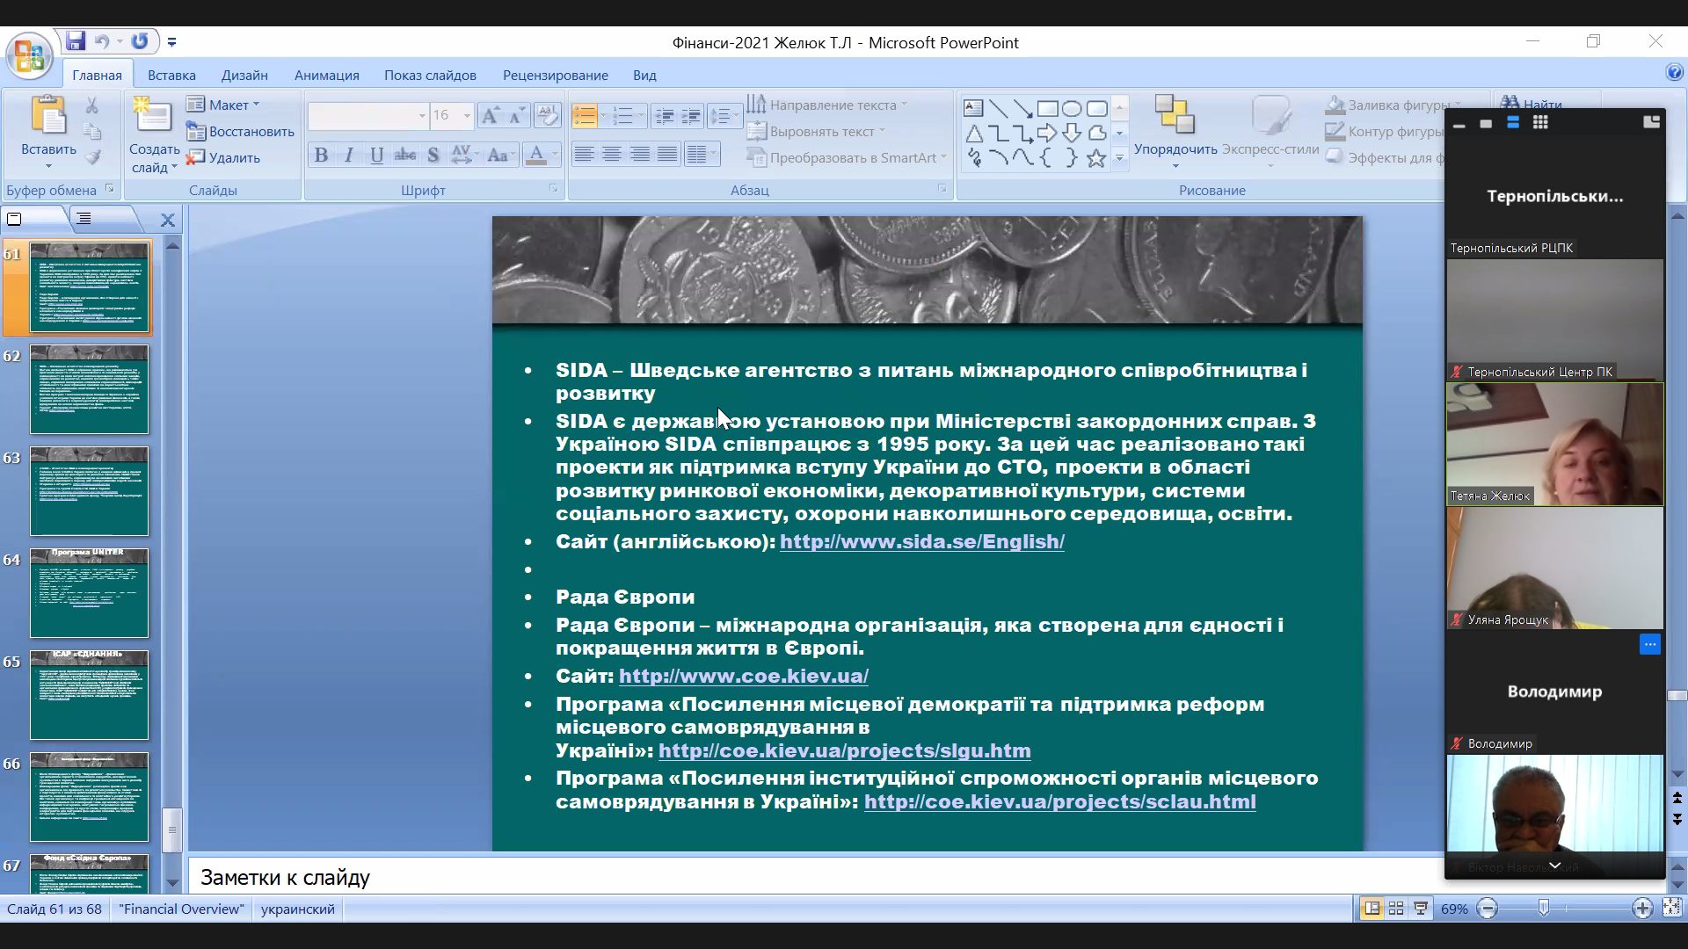This screenshot has height=949, width=1688.
Task: Cut selection with the scissors icon
Action: 91,105
